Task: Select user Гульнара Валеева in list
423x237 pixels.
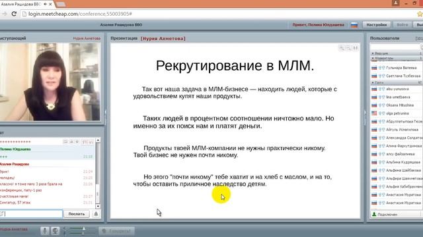Action: [401, 68]
